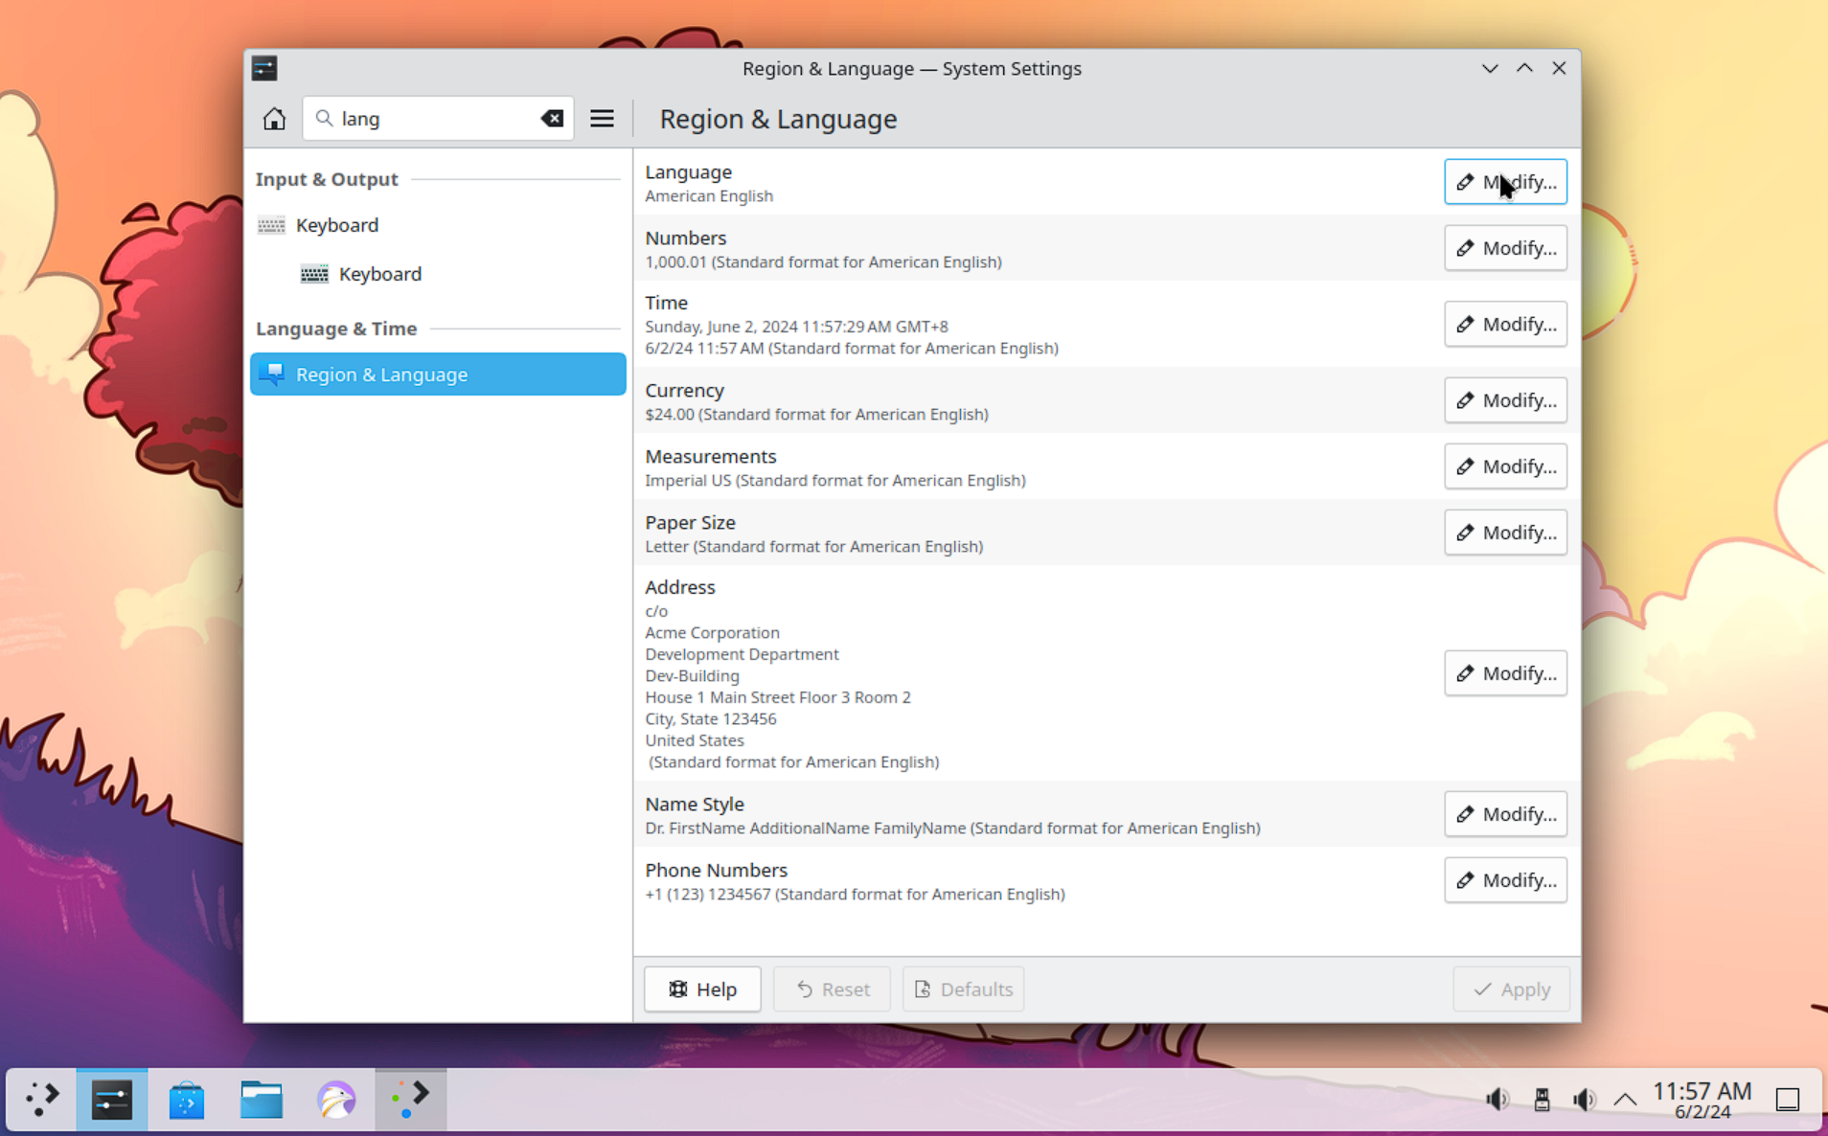
Task: Click the 'United States' address line
Action: (695, 741)
